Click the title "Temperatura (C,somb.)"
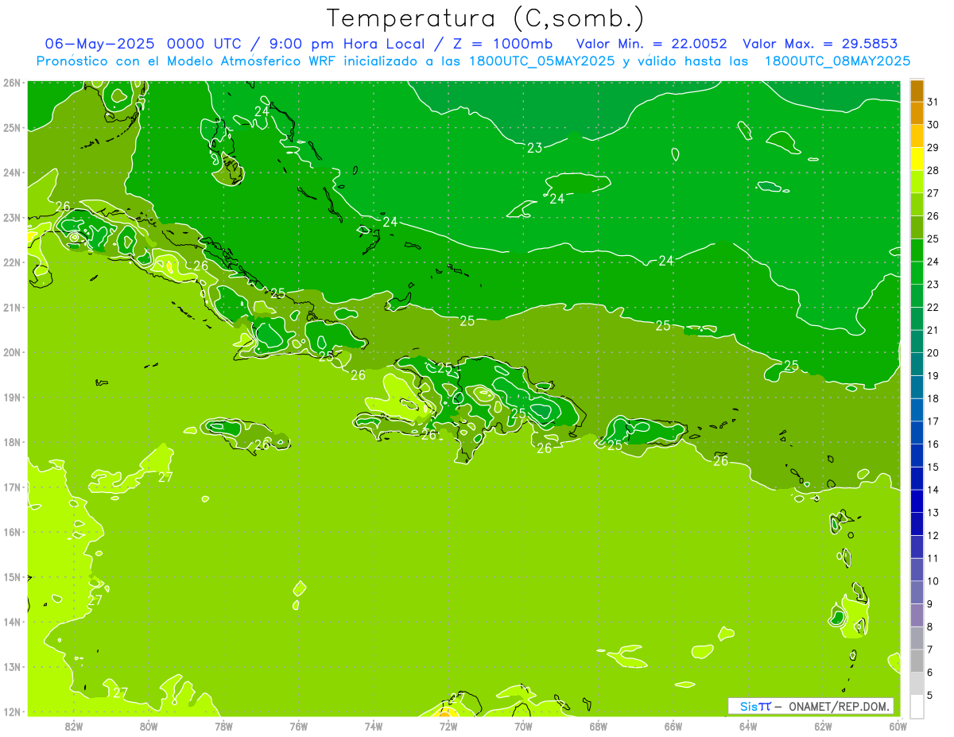Screen dimensions: 954x737 (x=486, y=18)
